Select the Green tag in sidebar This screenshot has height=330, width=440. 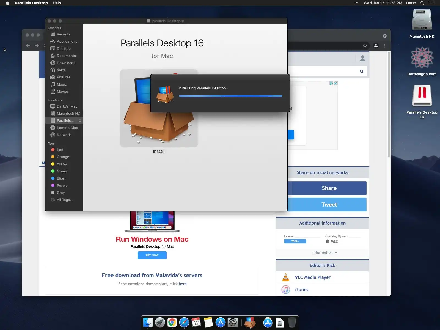click(x=64, y=171)
